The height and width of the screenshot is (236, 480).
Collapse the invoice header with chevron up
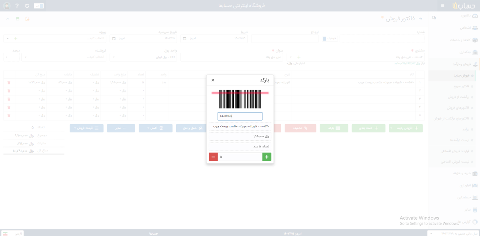coord(8,19)
